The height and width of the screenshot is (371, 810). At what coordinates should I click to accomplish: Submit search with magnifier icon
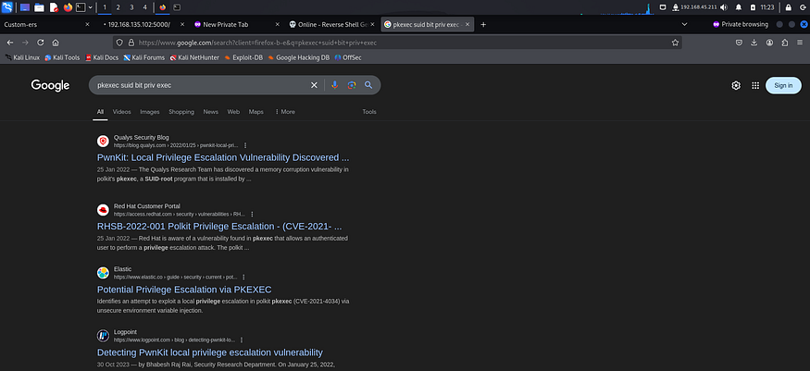tap(368, 85)
